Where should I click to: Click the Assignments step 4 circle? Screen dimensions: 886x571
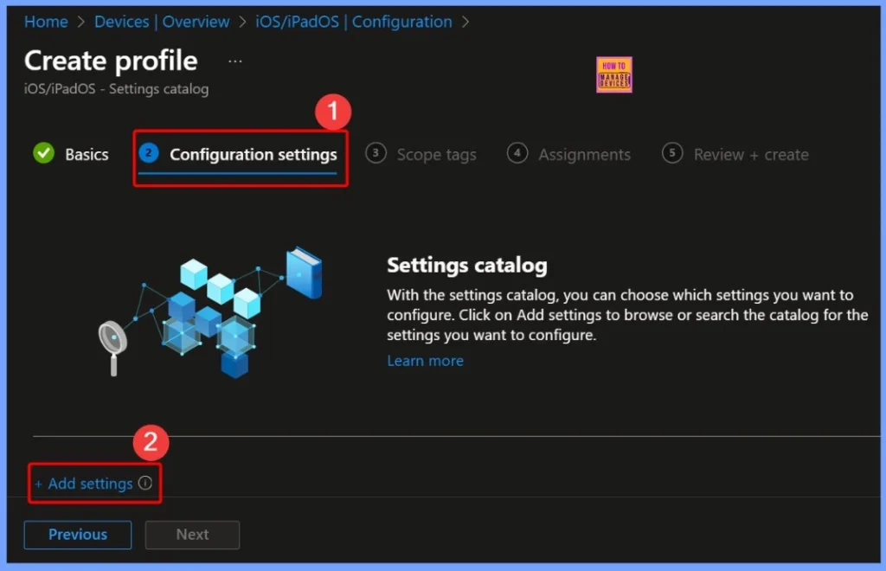(x=517, y=154)
